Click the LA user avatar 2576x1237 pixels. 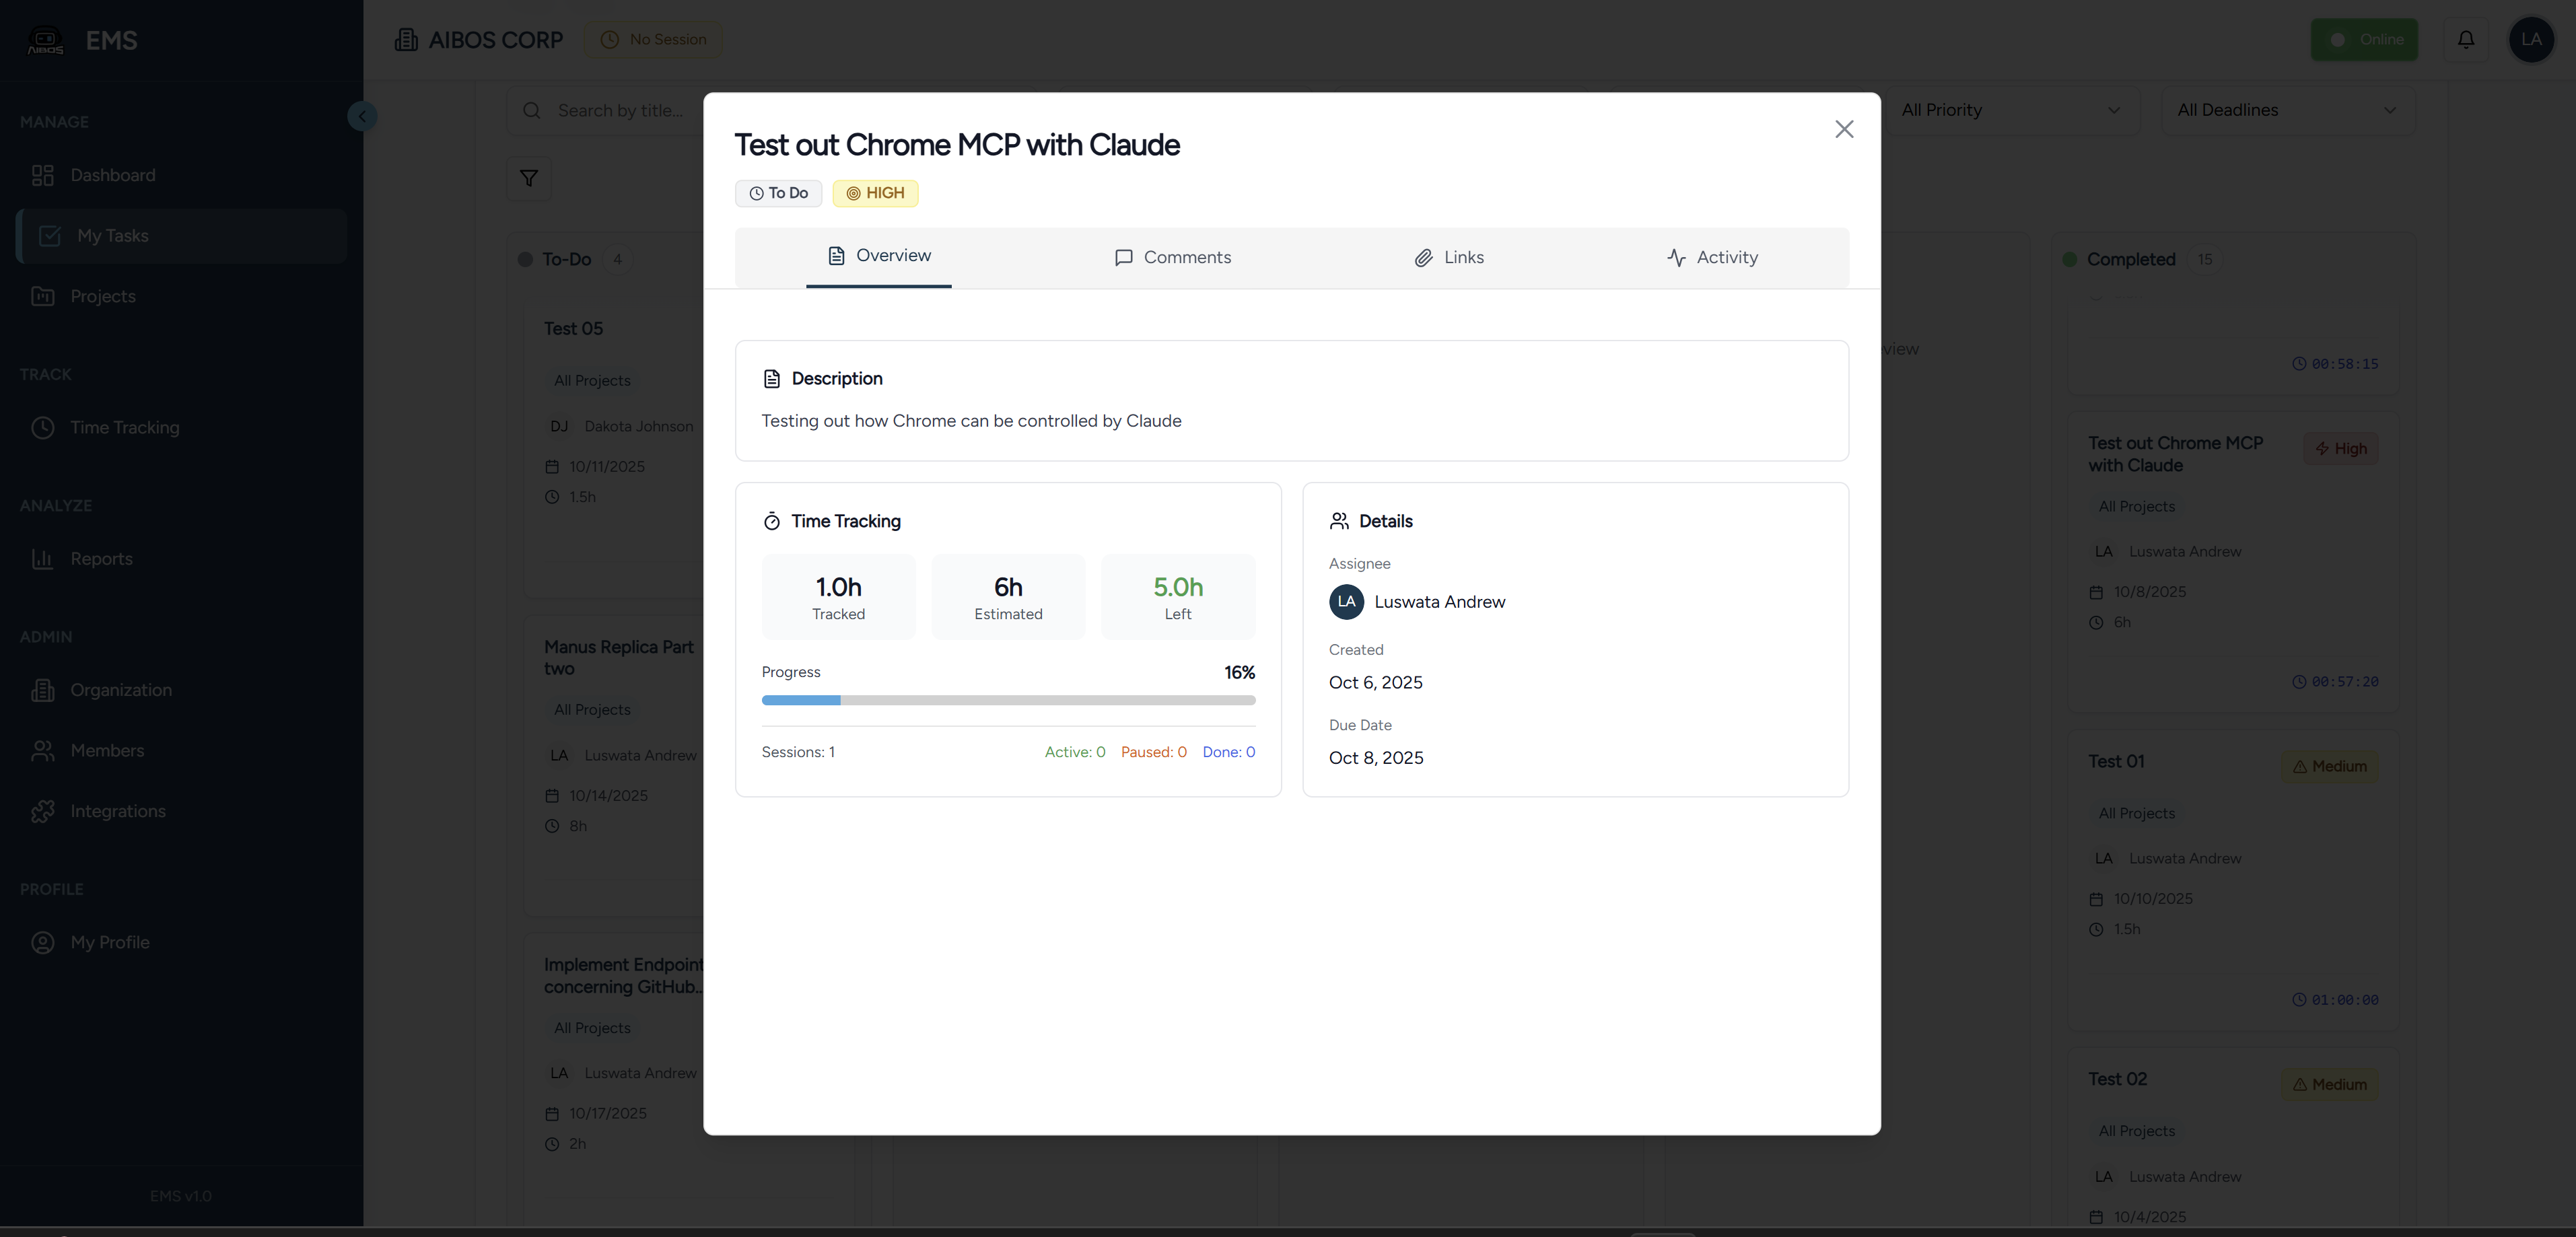coord(2530,40)
